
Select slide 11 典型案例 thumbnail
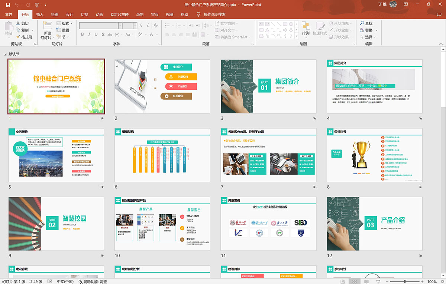[x=268, y=224]
